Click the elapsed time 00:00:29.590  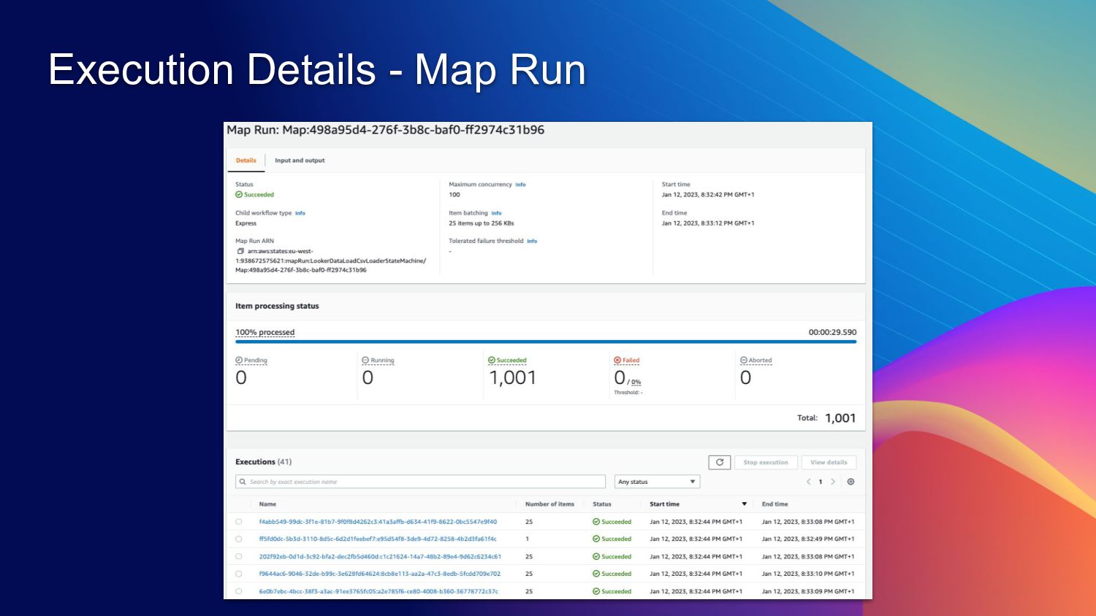point(832,332)
